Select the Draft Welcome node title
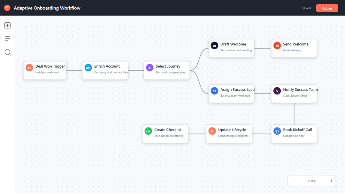The width and height of the screenshot is (345, 194). (x=233, y=44)
